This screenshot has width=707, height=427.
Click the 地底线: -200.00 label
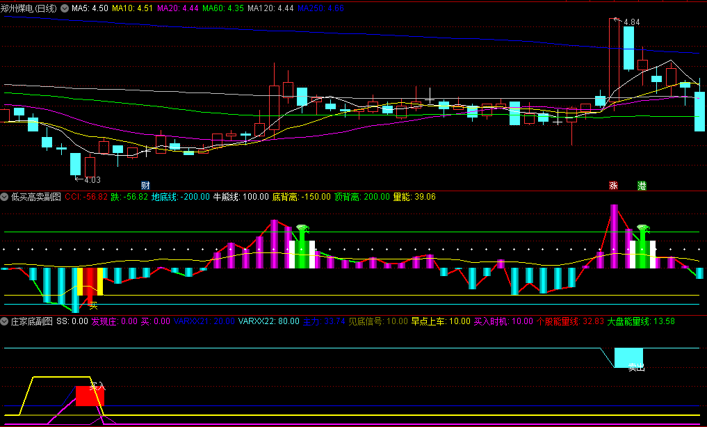point(180,197)
